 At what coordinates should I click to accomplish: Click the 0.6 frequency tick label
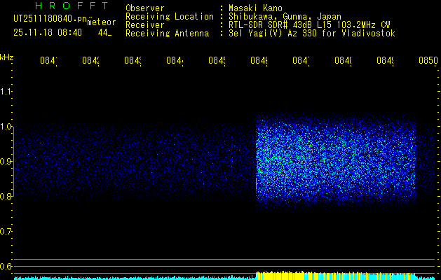coord(6,267)
